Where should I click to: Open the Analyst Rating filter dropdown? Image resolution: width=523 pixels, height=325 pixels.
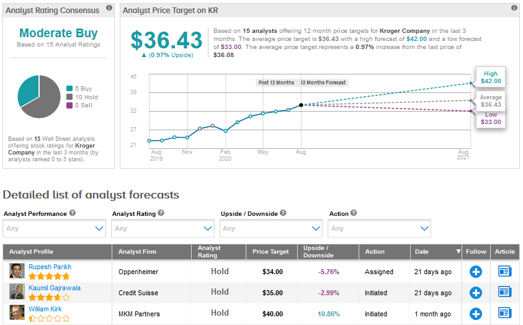pyautogui.click(x=163, y=228)
